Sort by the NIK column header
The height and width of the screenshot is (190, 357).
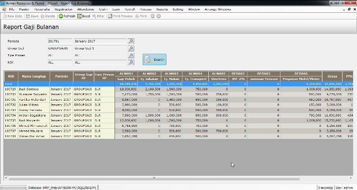(11, 76)
